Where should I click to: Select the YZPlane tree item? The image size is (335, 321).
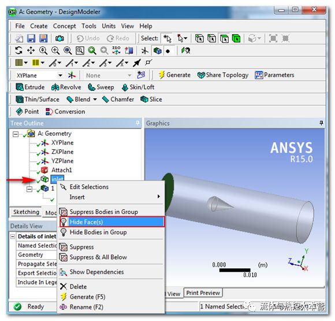tap(62, 161)
